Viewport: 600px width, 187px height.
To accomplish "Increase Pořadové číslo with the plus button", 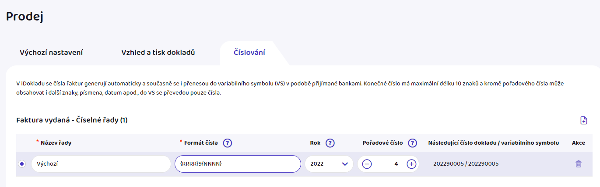I will tap(411, 164).
